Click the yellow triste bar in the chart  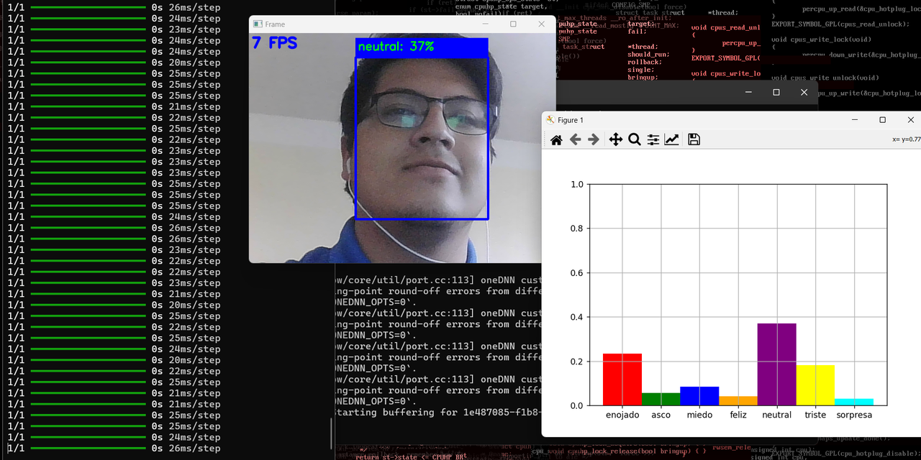point(815,385)
